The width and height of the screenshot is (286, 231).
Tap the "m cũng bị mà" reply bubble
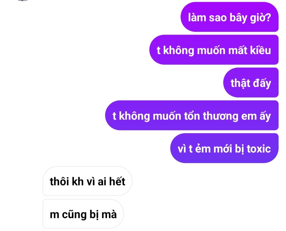83,214
